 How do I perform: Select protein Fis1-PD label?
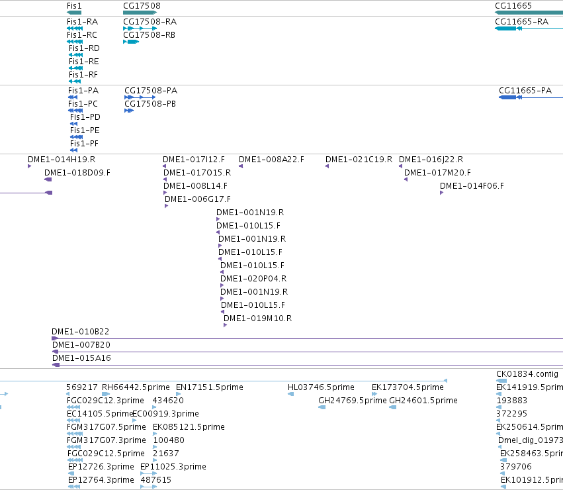click(85, 117)
